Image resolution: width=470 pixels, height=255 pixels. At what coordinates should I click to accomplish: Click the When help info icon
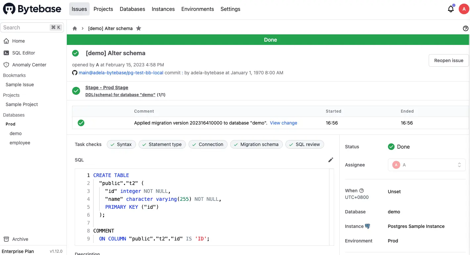(x=362, y=191)
